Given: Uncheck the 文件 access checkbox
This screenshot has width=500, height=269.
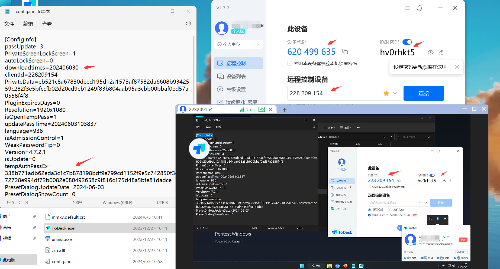Looking at the screenshot, I should 438,258.
